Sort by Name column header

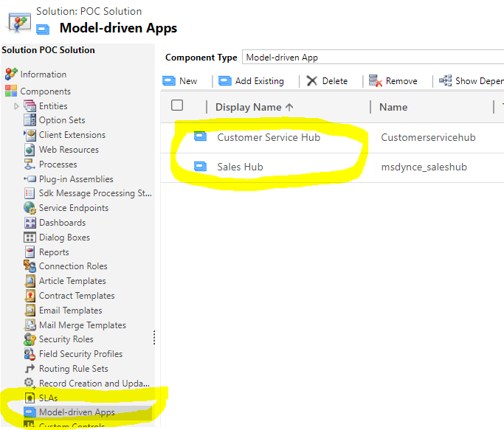(x=393, y=107)
